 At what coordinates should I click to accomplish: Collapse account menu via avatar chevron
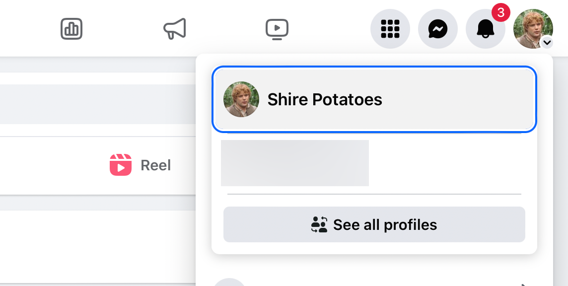click(x=547, y=43)
